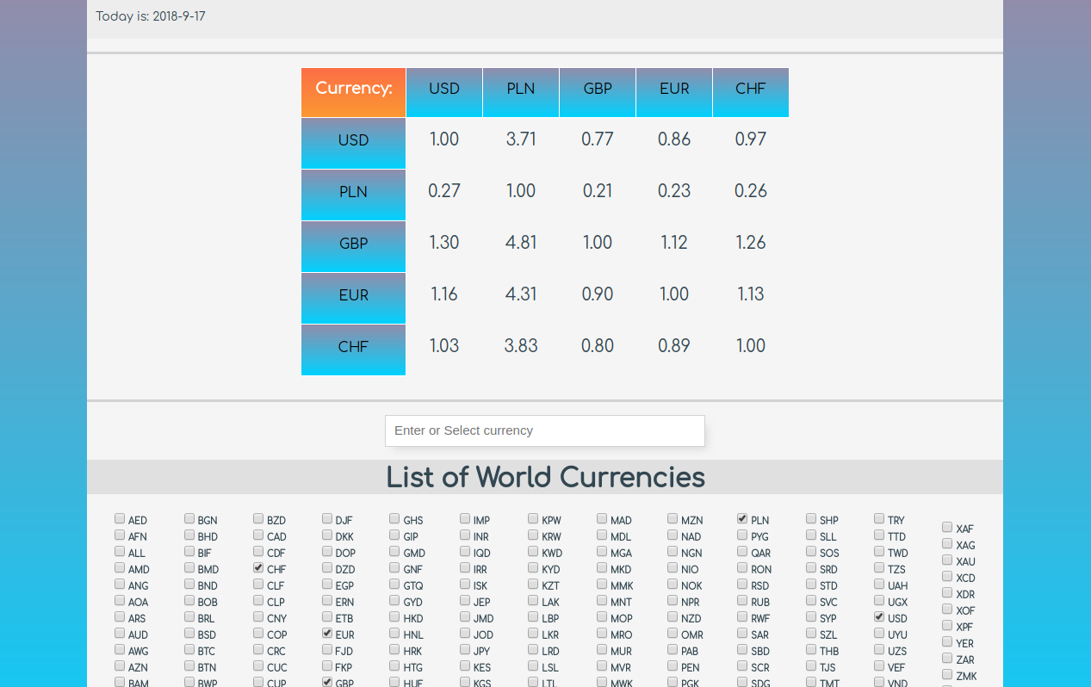Check the HKD currency checkbox
This screenshot has height=687, width=1091.
394,616
